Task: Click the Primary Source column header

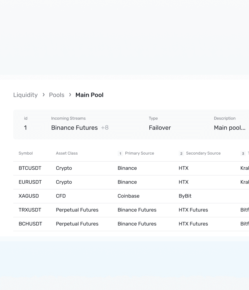Action: point(140,153)
